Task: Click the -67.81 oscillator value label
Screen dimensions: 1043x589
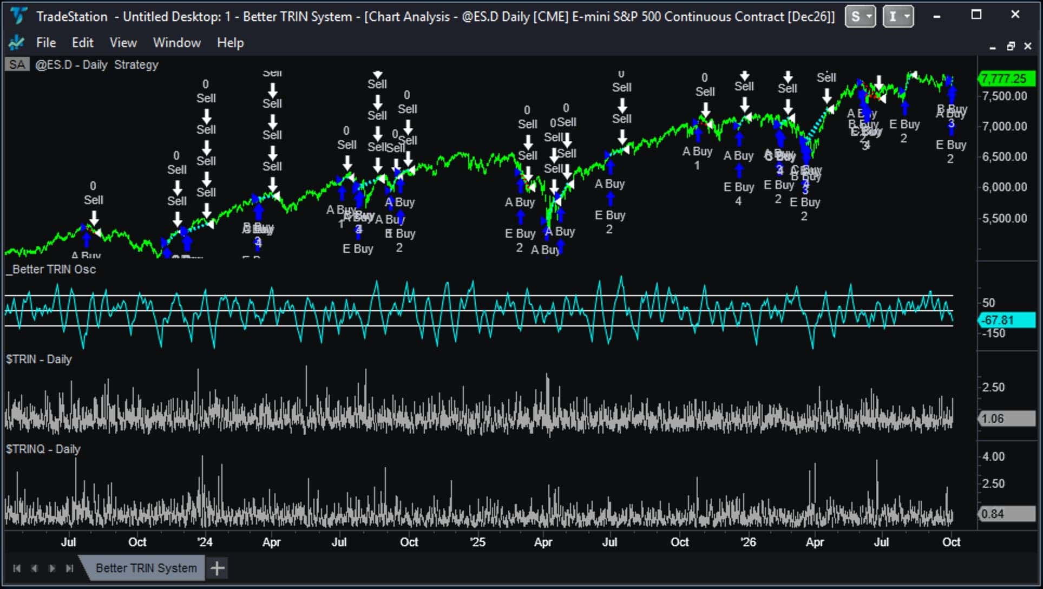Action: click(x=1006, y=320)
